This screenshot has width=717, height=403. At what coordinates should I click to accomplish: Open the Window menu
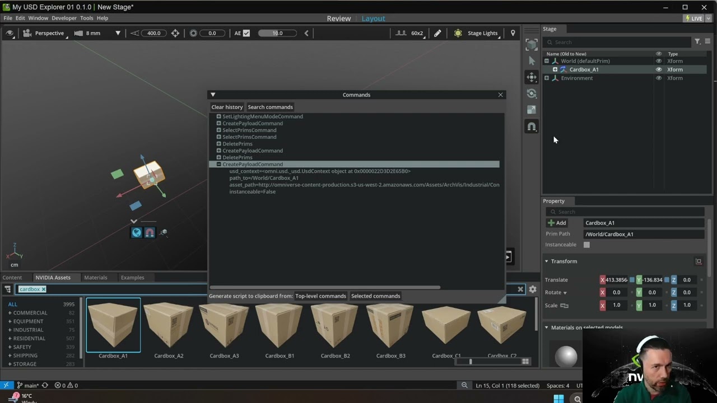coord(38,18)
